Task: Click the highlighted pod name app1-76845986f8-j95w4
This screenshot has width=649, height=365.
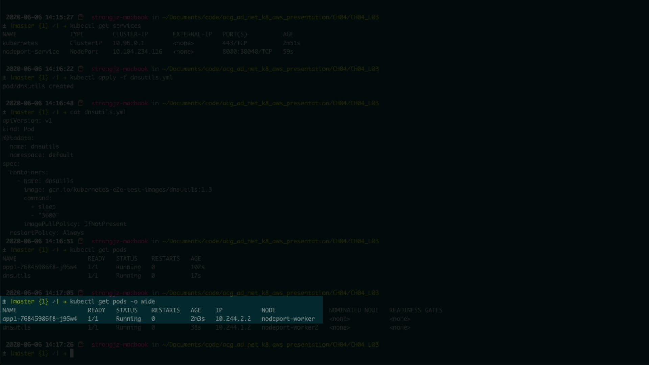Action: pos(40,319)
